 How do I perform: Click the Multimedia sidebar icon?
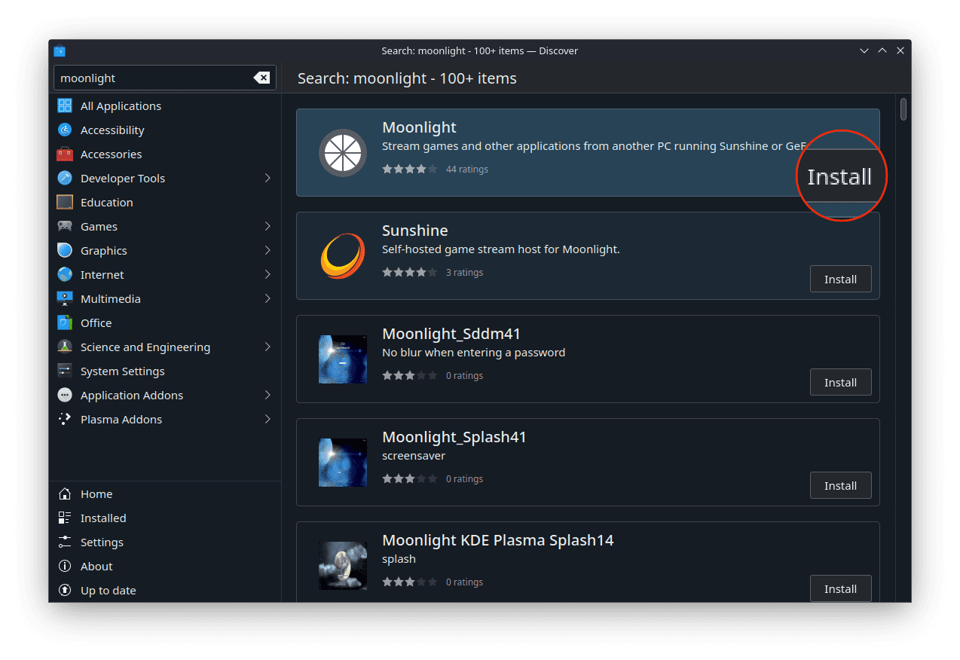point(65,298)
